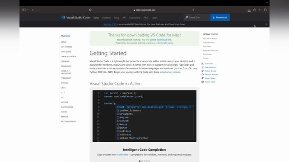Select the fourth carousel dot
Viewport: 289px width, 162px height.
pyautogui.click(x=147, y=161)
